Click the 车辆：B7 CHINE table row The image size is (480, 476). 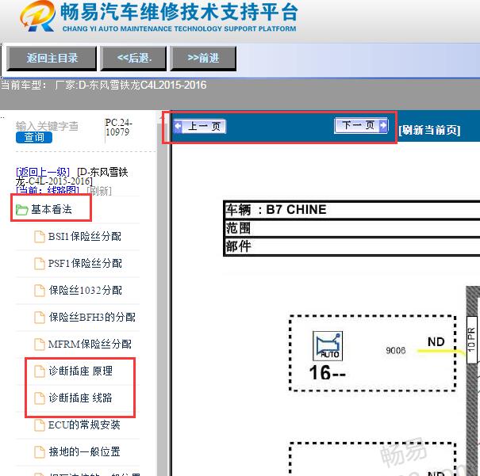pyautogui.click(x=351, y=210)
